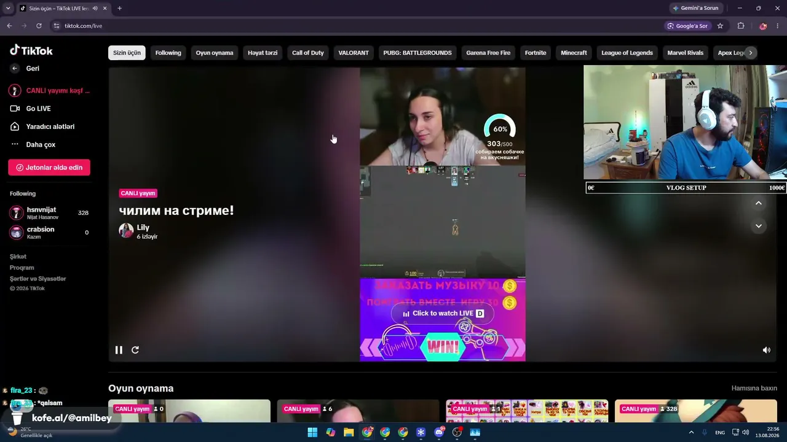Show hidden system tray icons

[691, 432]
